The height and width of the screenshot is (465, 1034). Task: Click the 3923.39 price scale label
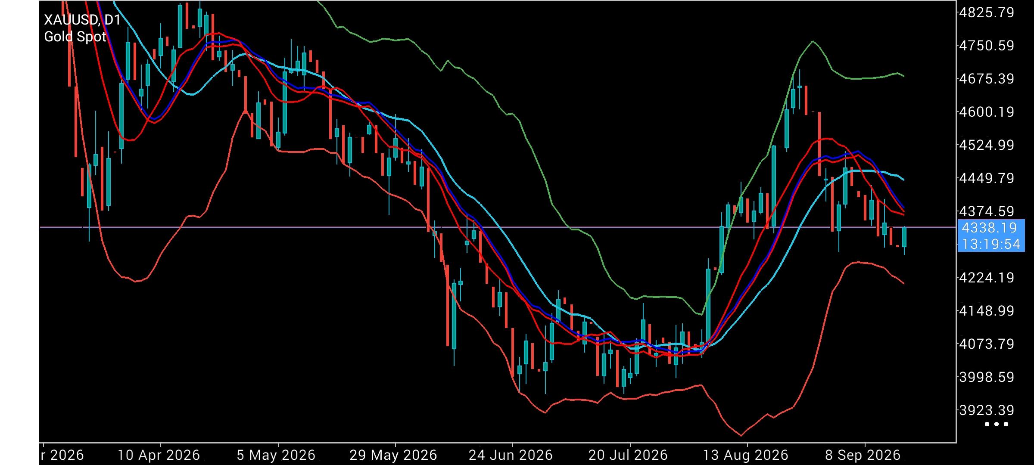point(987,410)
